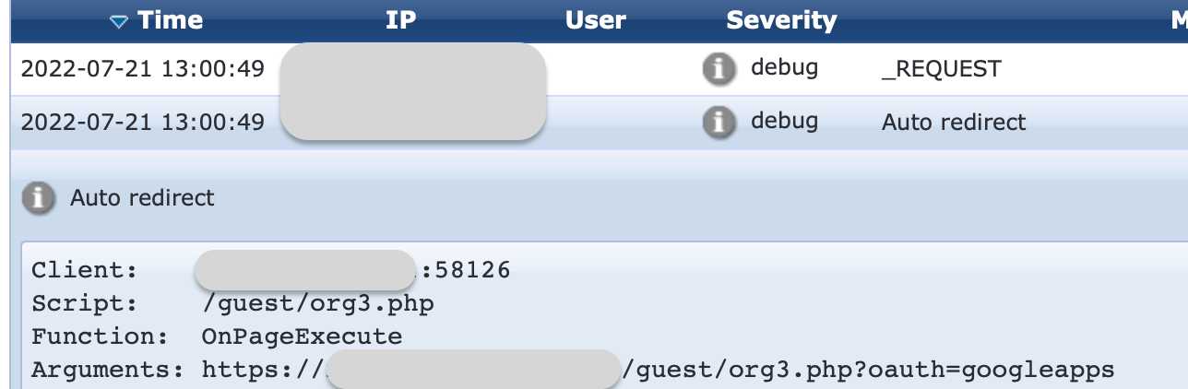Click the Client port 58126 text

(467, 270)
